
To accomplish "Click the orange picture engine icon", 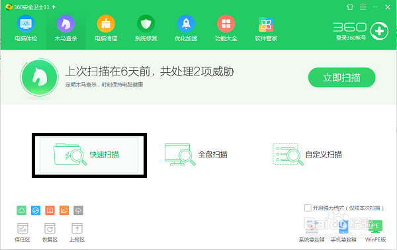I will (64, 210).
